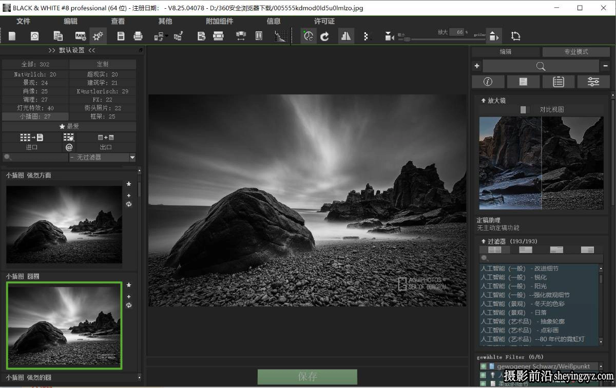Select filter 人工智能 (景观) - 日落

(x=539, y=313)
